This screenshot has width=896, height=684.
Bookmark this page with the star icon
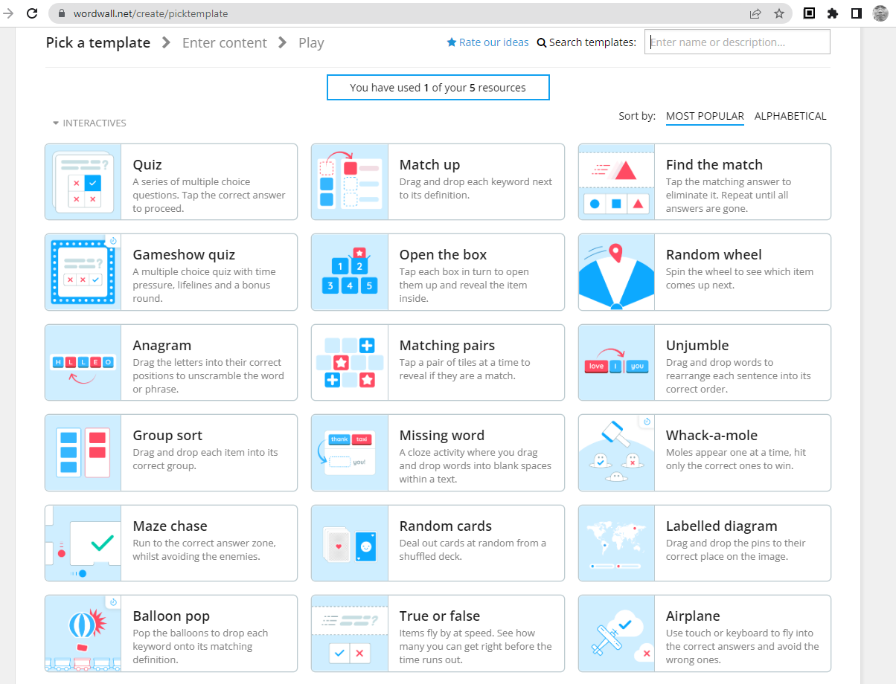[779, 13]
